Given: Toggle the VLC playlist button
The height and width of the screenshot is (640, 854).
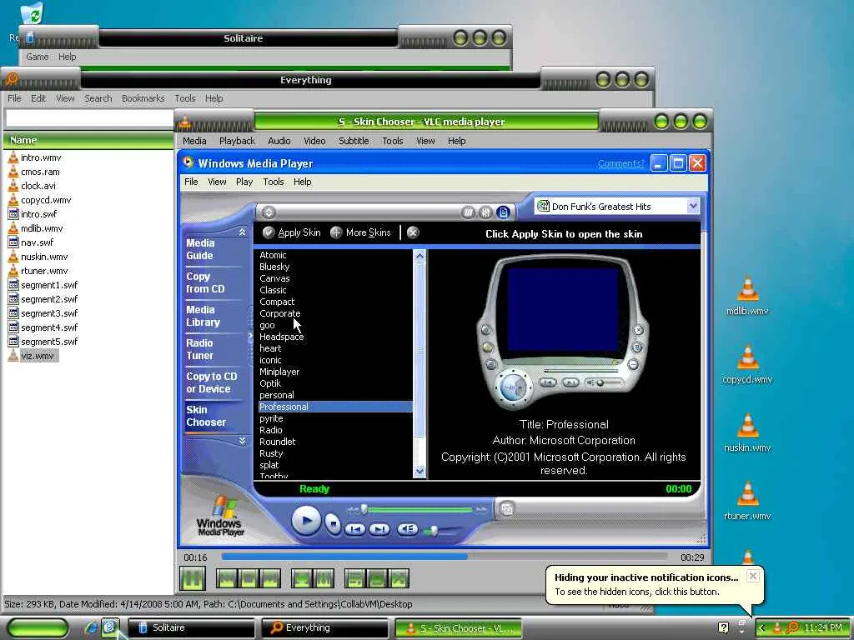Looking at the screenshot, I should [x=354, y=578].
